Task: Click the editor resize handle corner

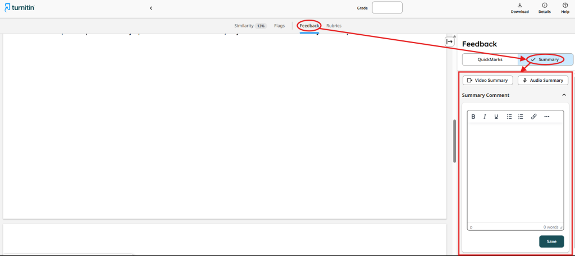Action: [562, 228]
